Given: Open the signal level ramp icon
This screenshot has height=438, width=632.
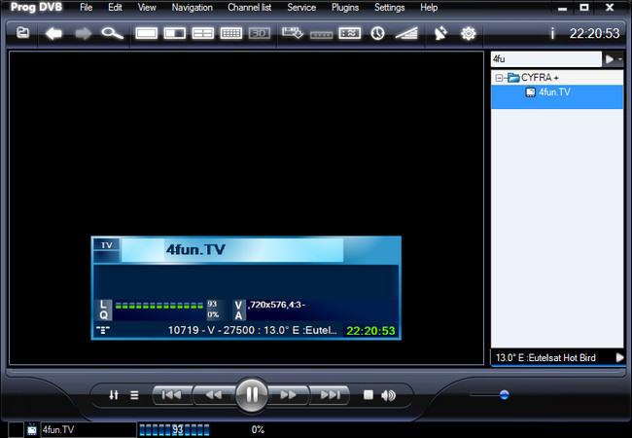Looking at the screenshot, I should tap(406, 33).
